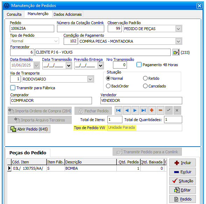
Task: Expand Via de Transporte RODOVIARIO dropdown
Action: point(90,79)
